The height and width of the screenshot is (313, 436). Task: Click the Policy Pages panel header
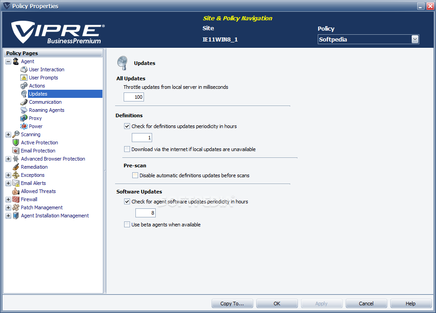click(x=53, y=53)
